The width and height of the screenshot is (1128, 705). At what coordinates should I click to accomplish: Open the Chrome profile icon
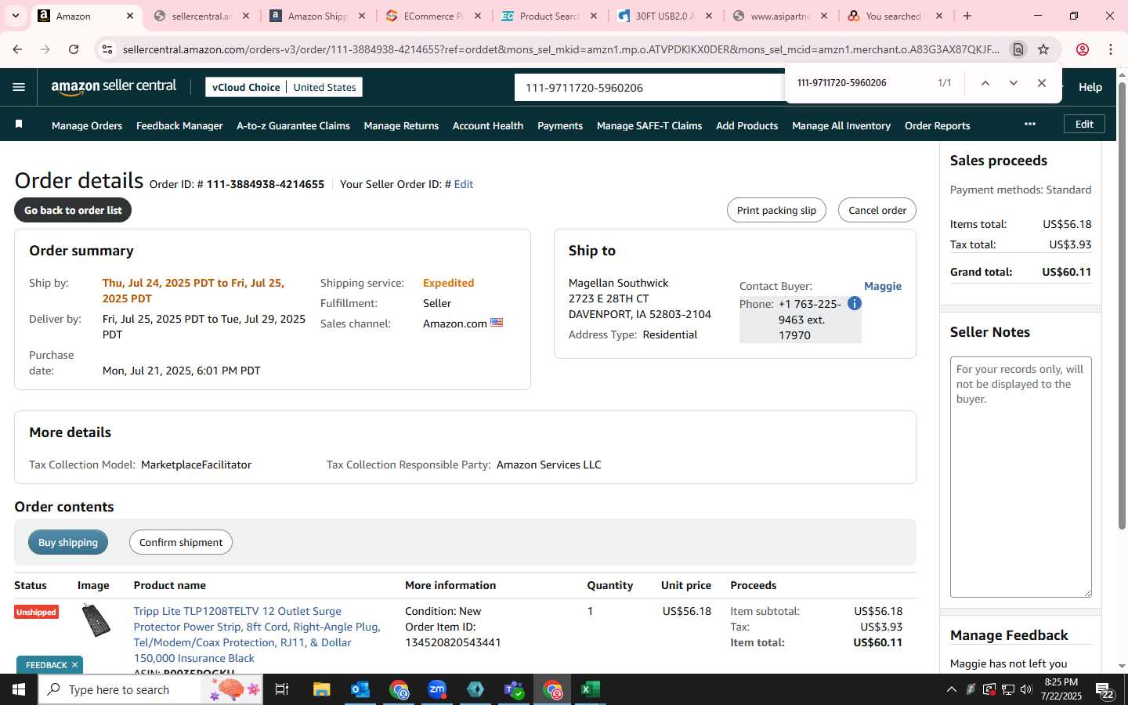tap(1083, 49)
